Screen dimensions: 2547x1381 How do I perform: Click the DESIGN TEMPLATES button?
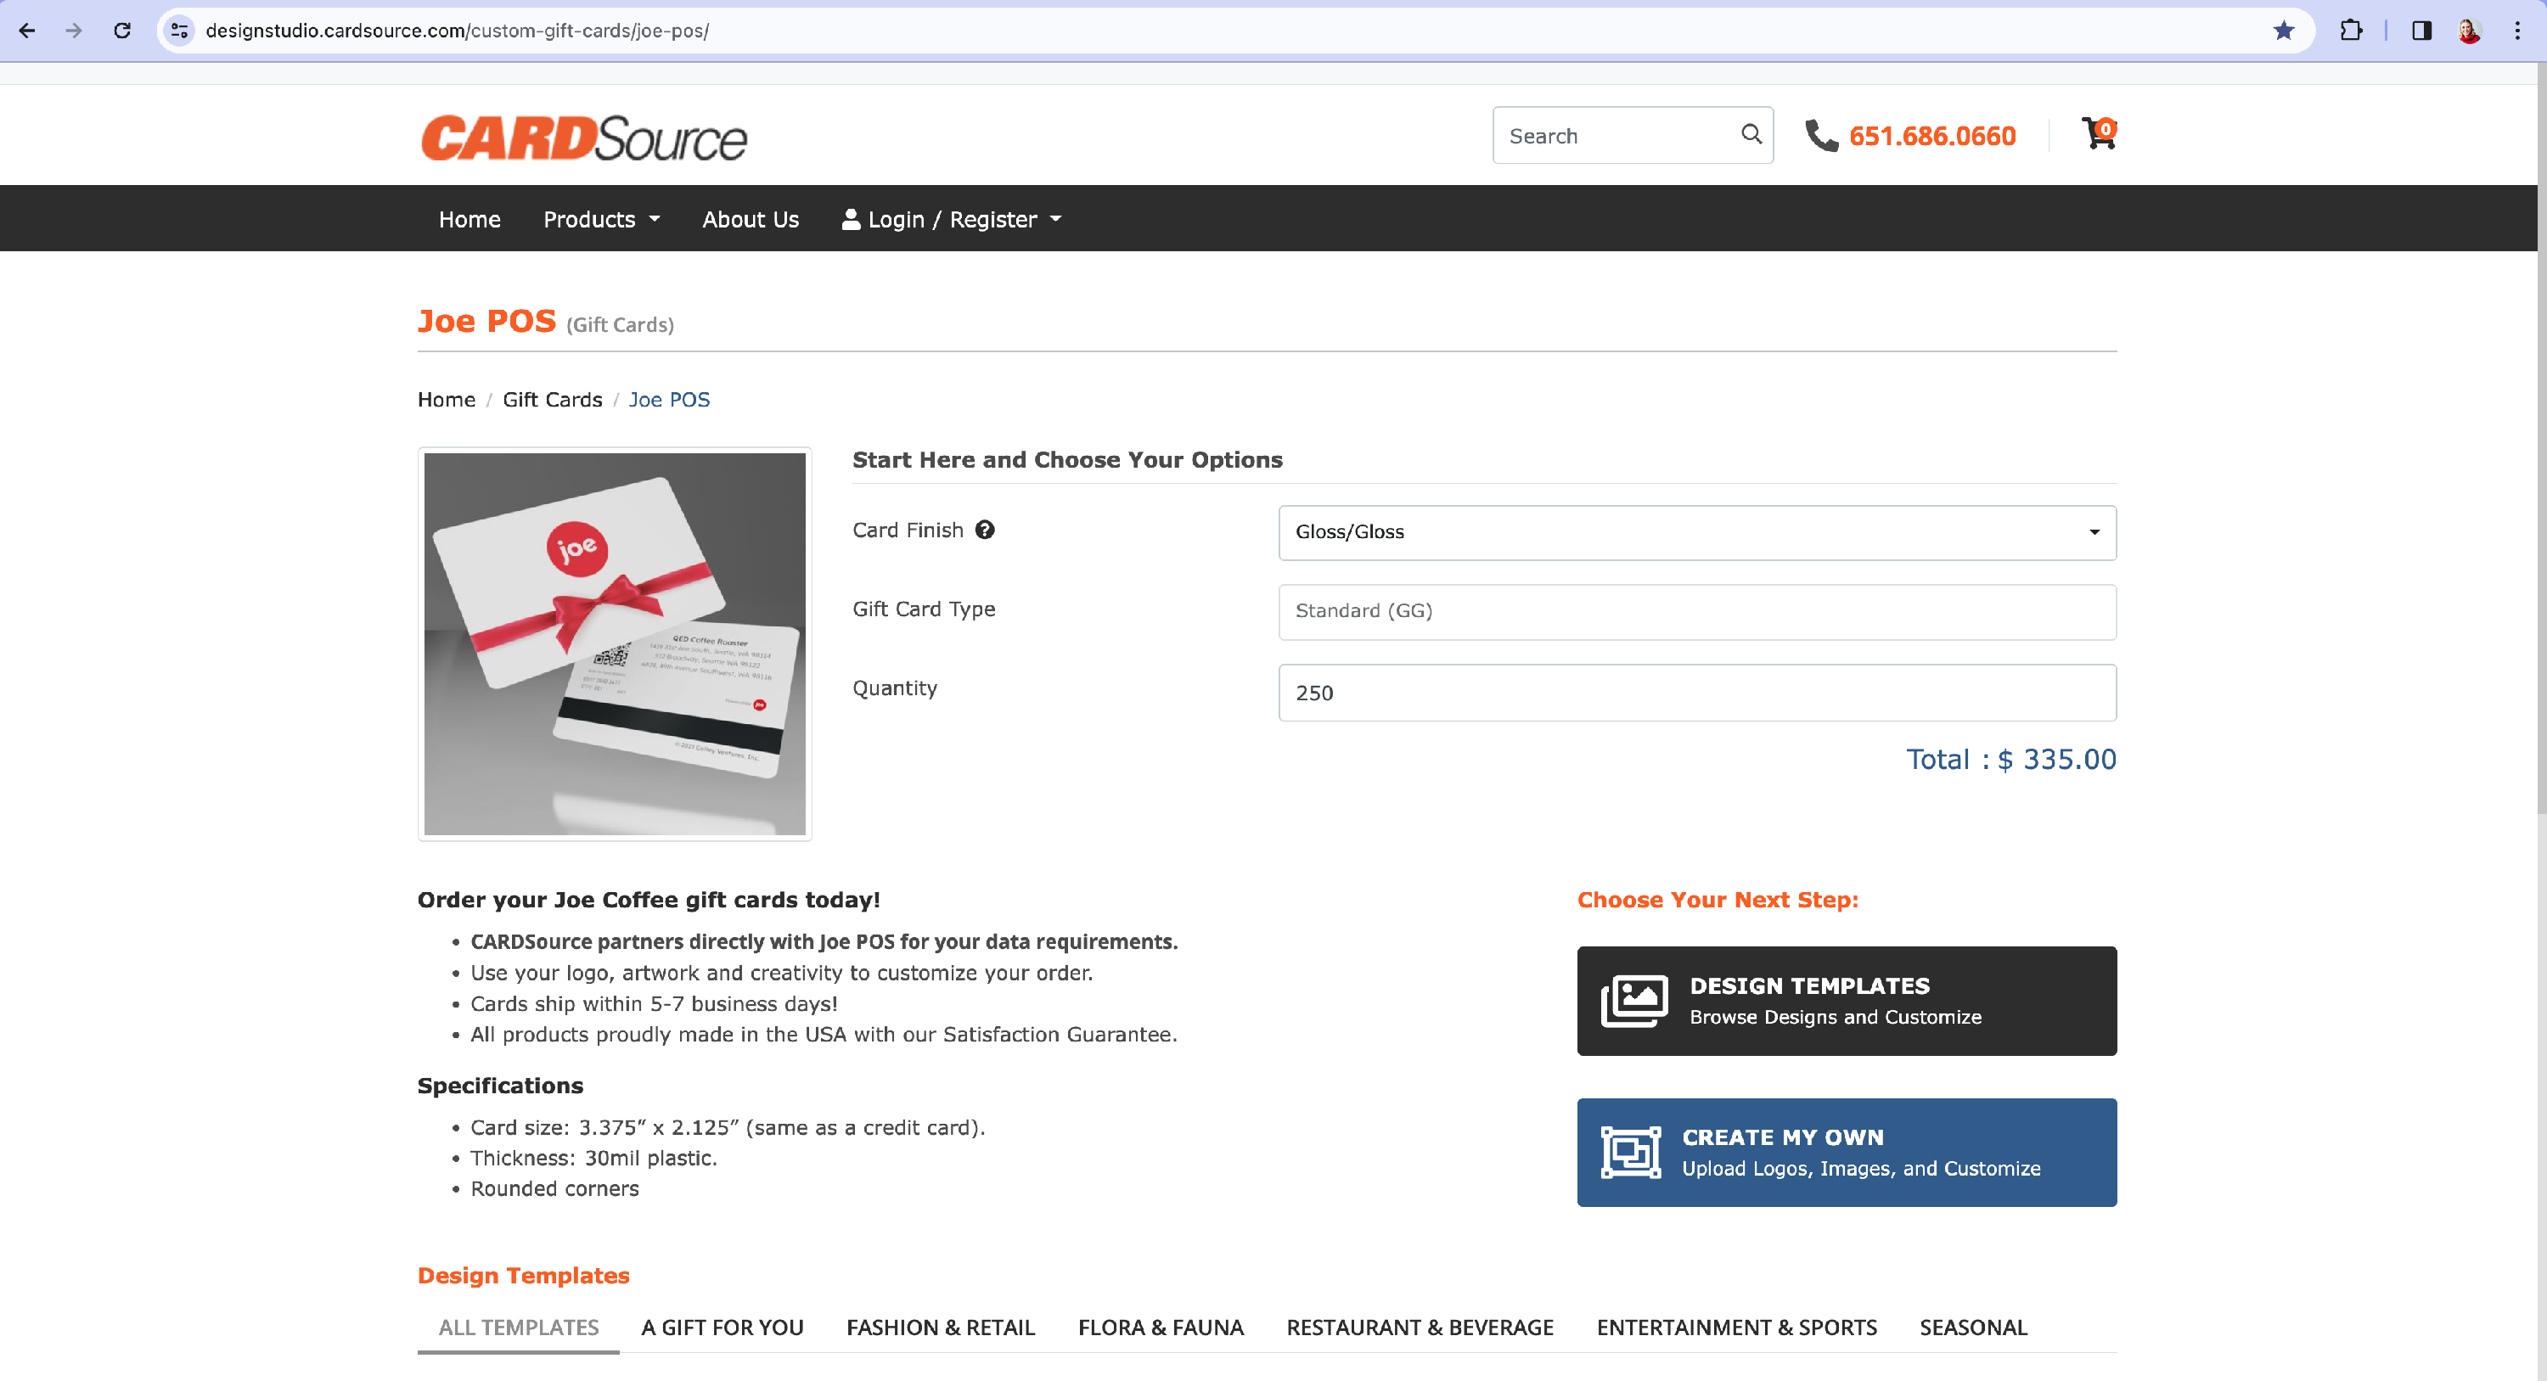tap(1846, 1001)
